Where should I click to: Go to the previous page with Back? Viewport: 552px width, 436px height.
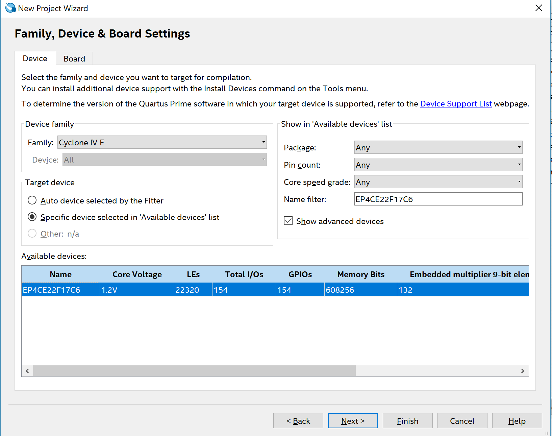click(298, 421)
